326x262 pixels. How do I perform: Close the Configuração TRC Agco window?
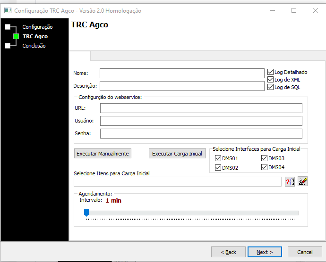pos(316,10)
